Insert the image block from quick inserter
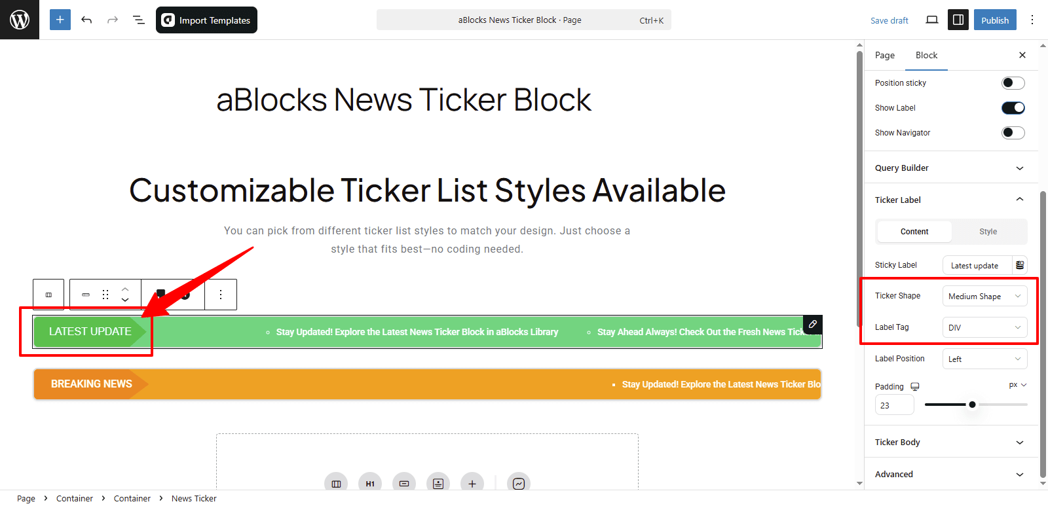This screenshot has height=506, width=1048. 438,484
